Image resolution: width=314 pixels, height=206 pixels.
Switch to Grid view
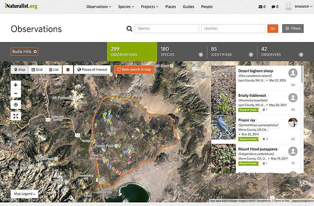[37, 69]
